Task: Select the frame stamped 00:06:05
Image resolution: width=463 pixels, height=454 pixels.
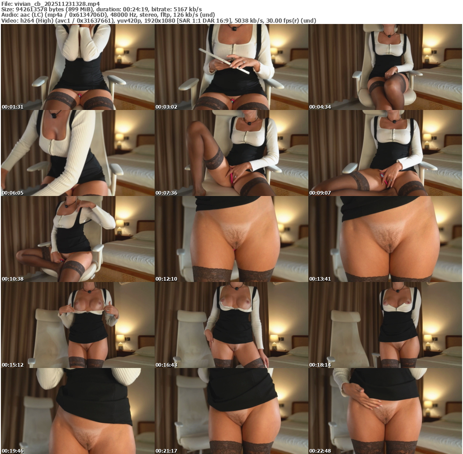Action: [78, 153]
